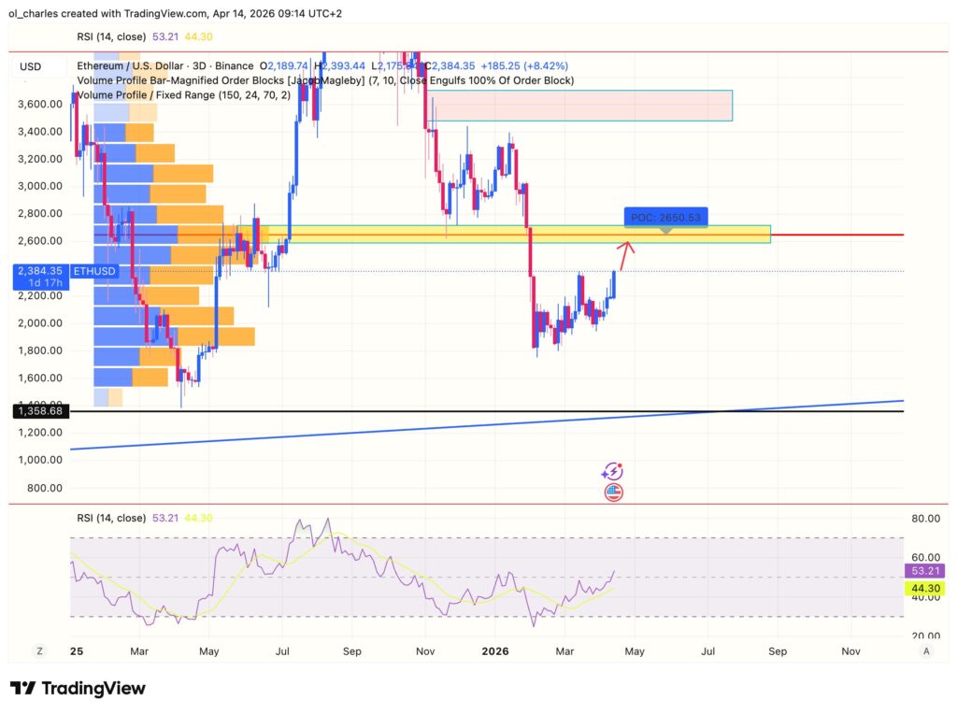The image size is (957, 714).
Task: Expand the POC: 2650.53 label on chart
Action: [665, 216]
